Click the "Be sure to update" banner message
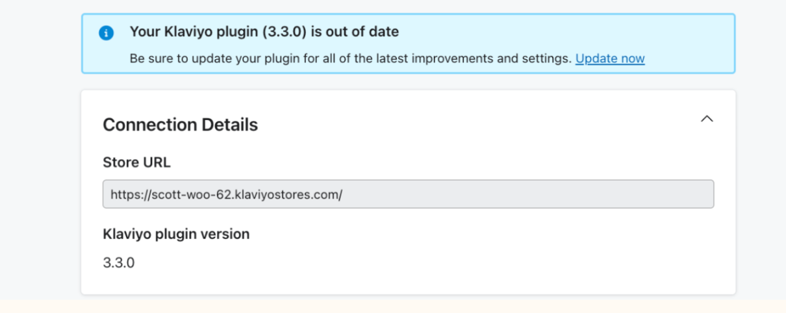786x313 pixels. tap(351, 58)
